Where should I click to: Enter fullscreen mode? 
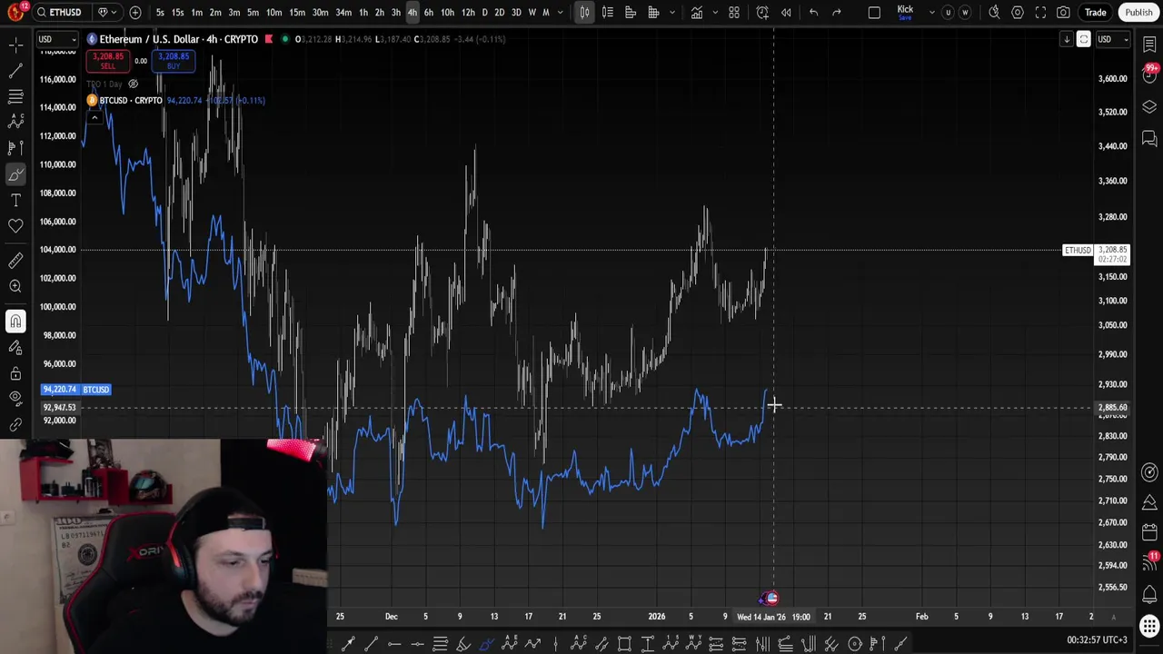pos(1040,13)
